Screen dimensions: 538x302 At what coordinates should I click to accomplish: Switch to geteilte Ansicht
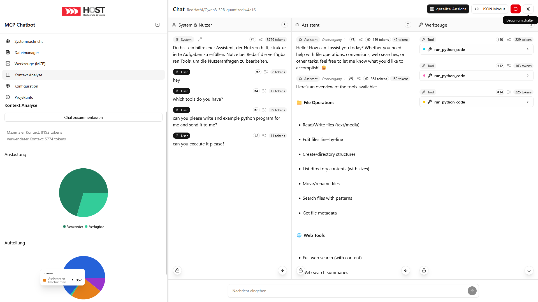pyautogui.click(x=448, y=9)
